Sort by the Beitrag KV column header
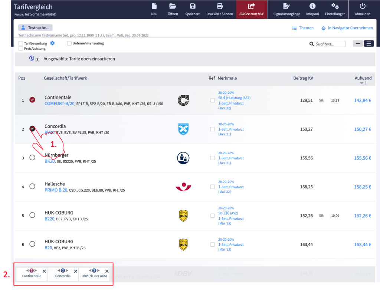380x290 pixels. [x=303, y=78]
